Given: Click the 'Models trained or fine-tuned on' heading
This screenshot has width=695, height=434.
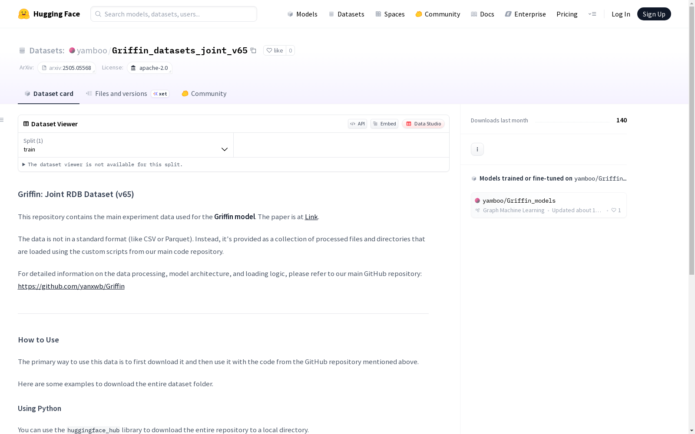Looking at the screenshot, I should [x=526, y=178].
